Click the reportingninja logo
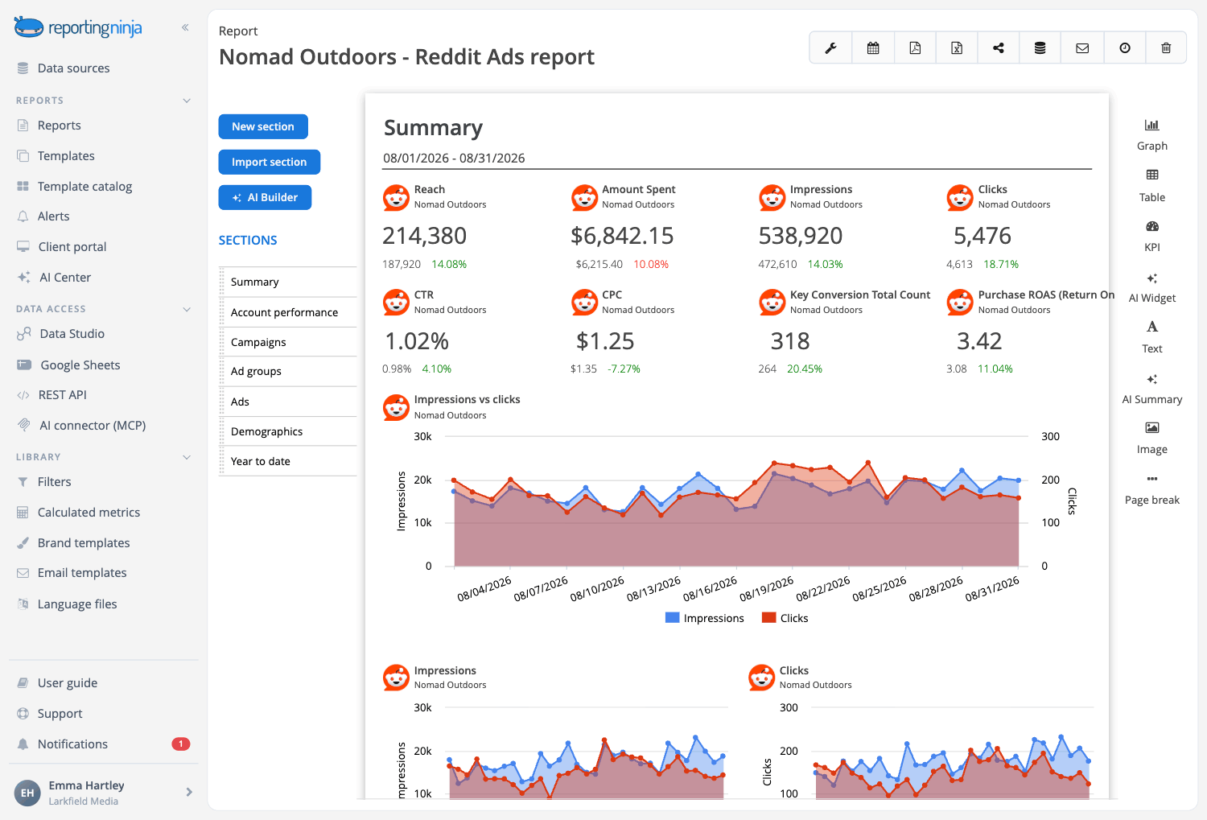Screen dimensions: 1207x820 78,27
